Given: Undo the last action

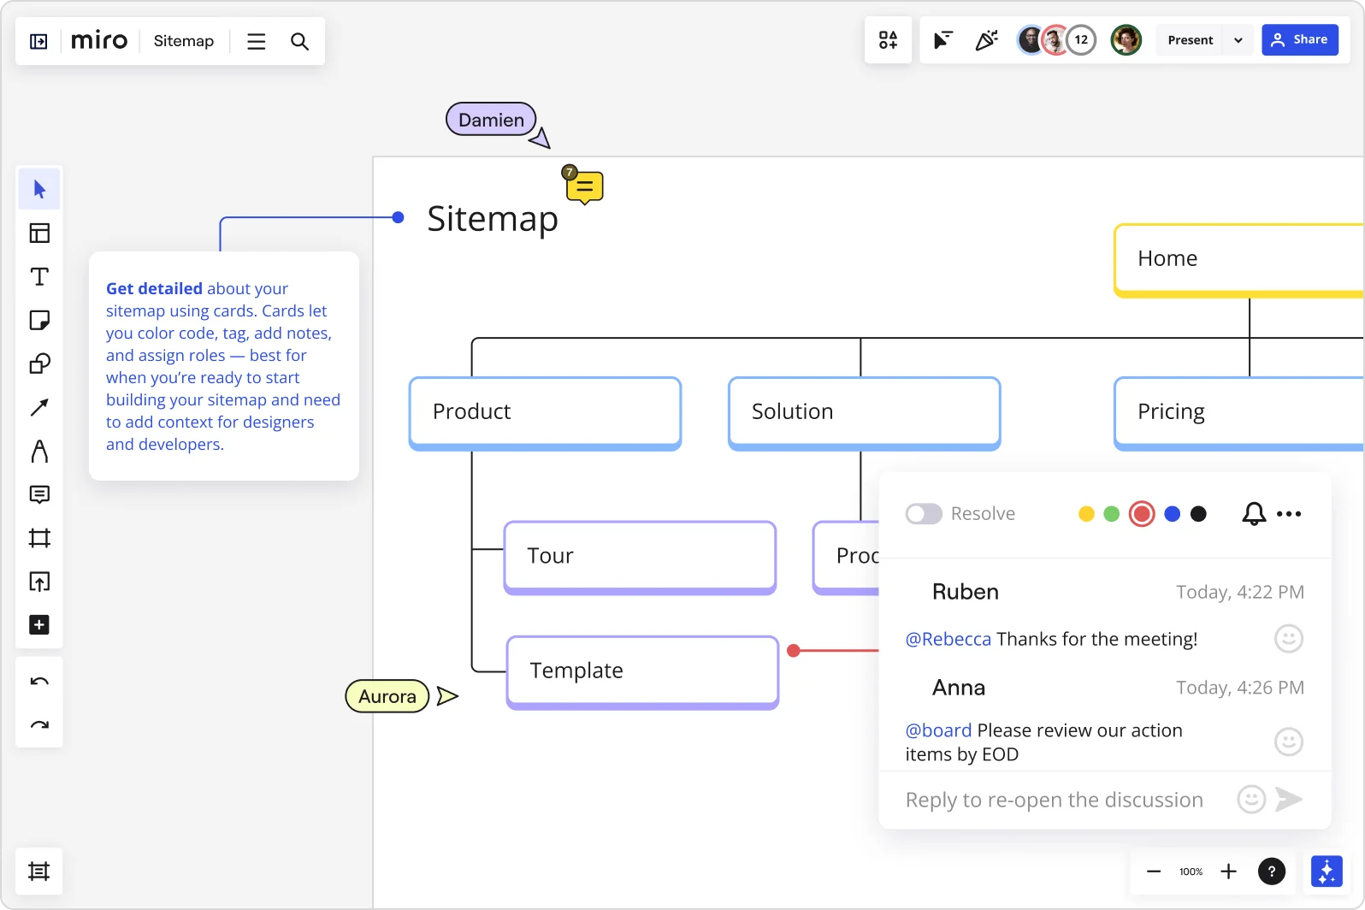Looking at the screenshot, I should pos(39,682).
